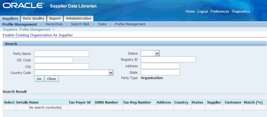Click the Details column header
Screen dimensions: 267x117
(x=22, y=102)
